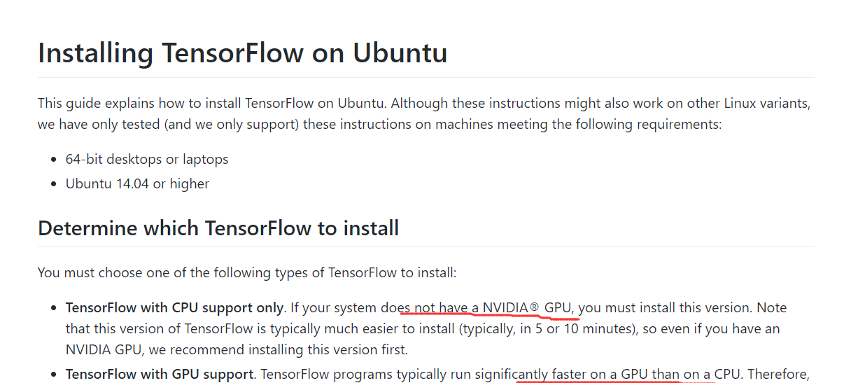Click the divider line under the main heading
Image resolution: width=851 pixels, height=383 pixels.
426,77
